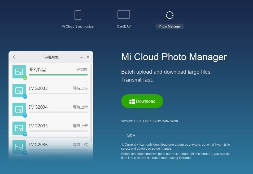Click the IMG2036 image thumbnail
The height and width of the screenshot is (174, 253).
pyautogui.click(x=19, y=147)
